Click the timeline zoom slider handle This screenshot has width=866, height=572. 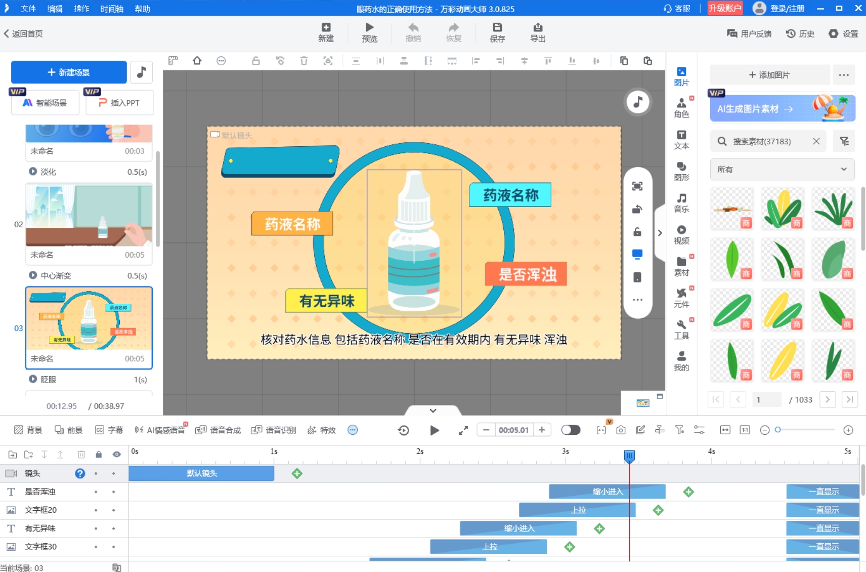(x=778, y=430)
